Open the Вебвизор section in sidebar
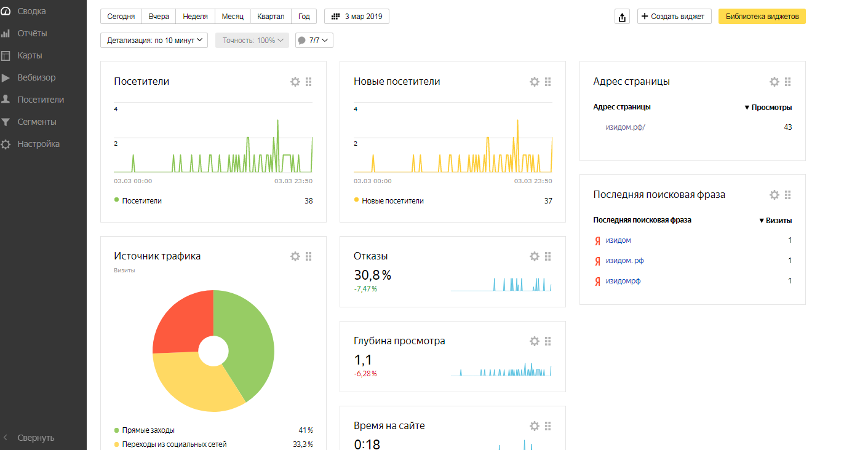 pyautogui.click(x=36, y=77)
